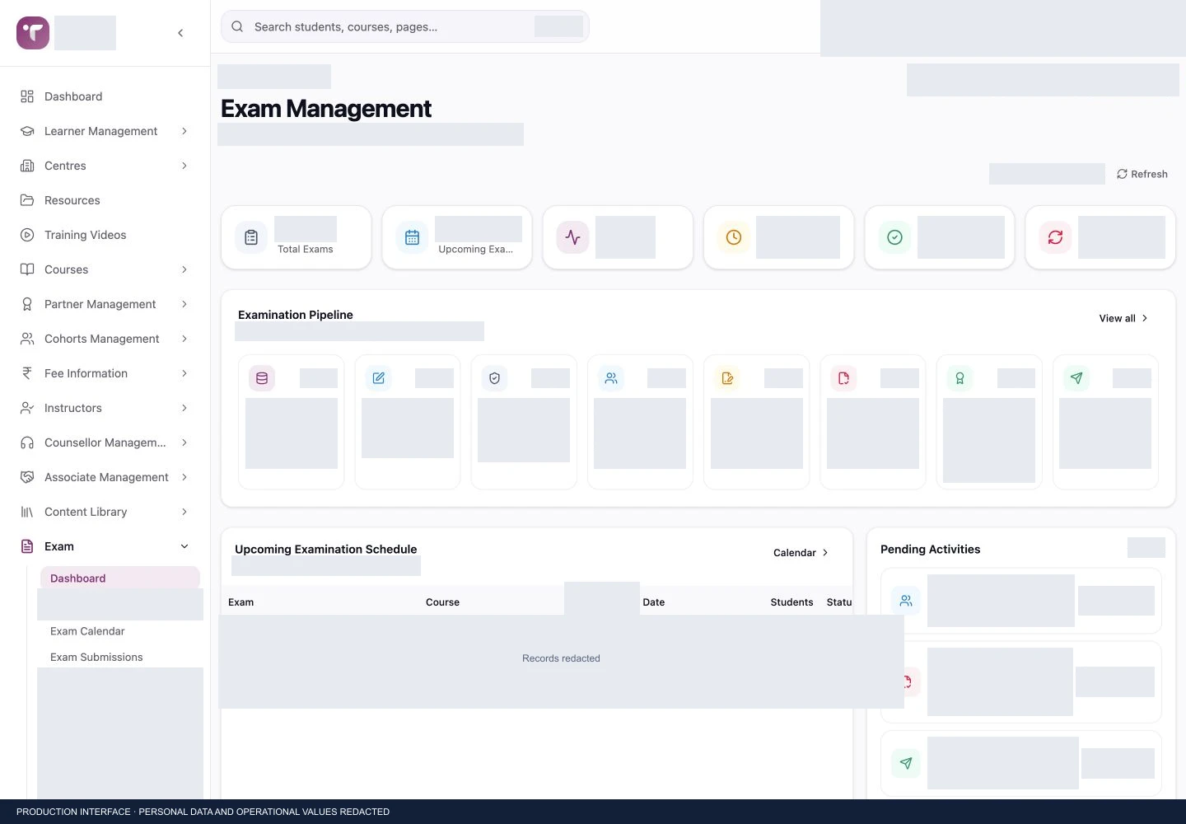Click the database icon in Examination Pipeline
Image resolution: width=1186 pixels, height=824 pixels.
click(x=262, y=378)
